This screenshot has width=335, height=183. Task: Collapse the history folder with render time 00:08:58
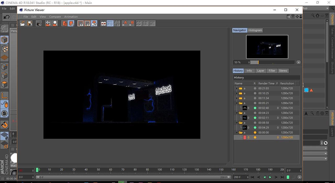pos(237,123)
